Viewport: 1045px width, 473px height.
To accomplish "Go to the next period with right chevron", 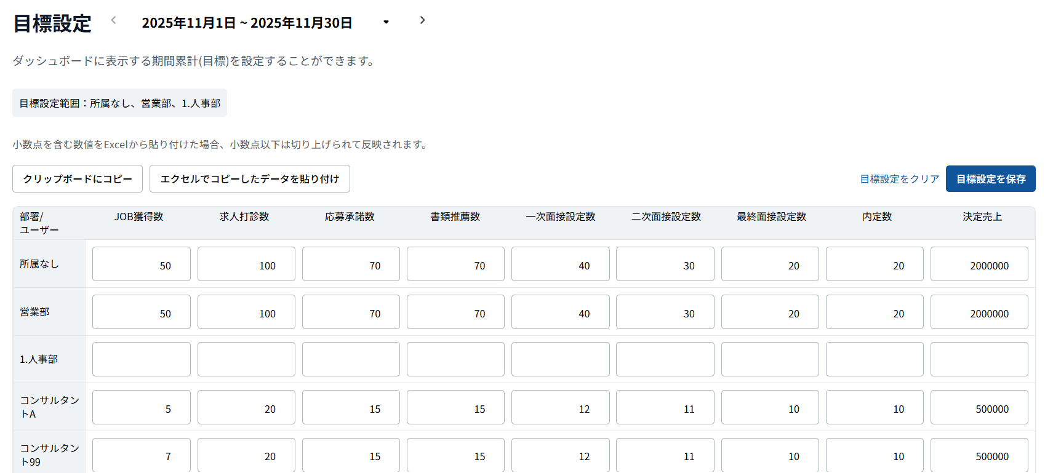I will (422, 20).
